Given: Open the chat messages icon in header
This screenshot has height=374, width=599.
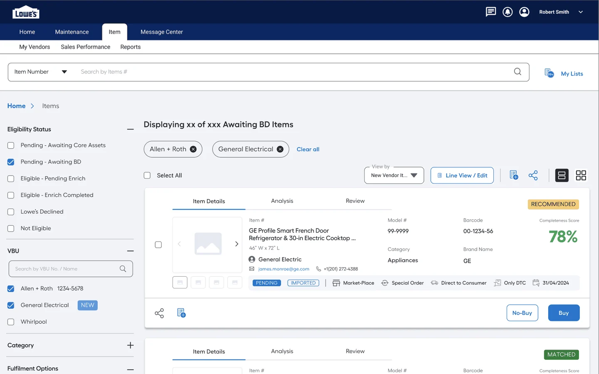Looking at the screenshot, I should tap(491, 12).
